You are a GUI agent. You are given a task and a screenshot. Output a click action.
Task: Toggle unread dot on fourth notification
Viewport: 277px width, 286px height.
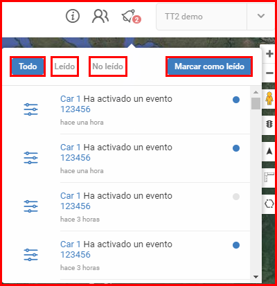[236, 245]
